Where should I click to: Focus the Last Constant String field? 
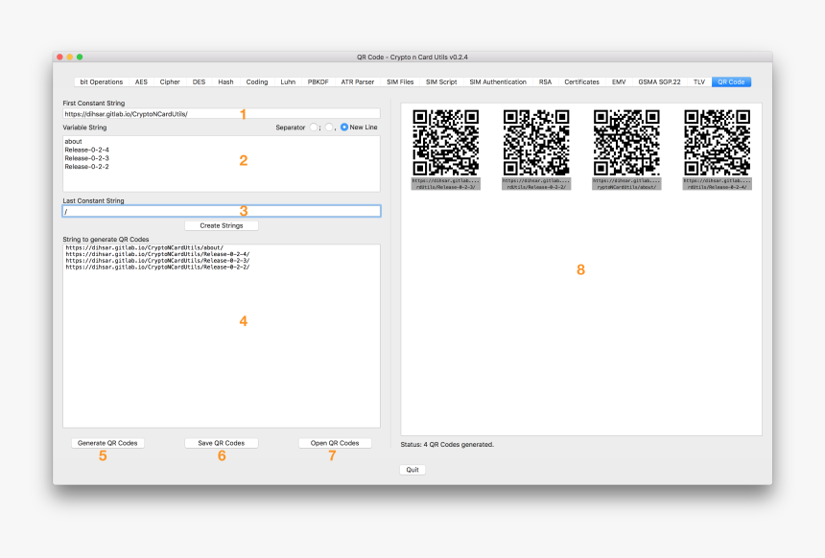pos(221,211)
